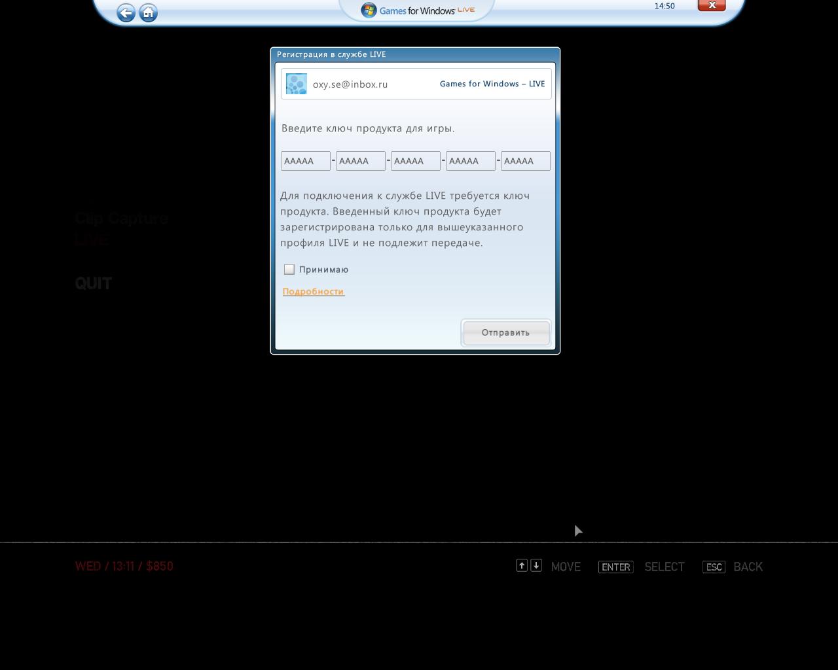
Task: Click the last product key field
Action: point(526,161)
